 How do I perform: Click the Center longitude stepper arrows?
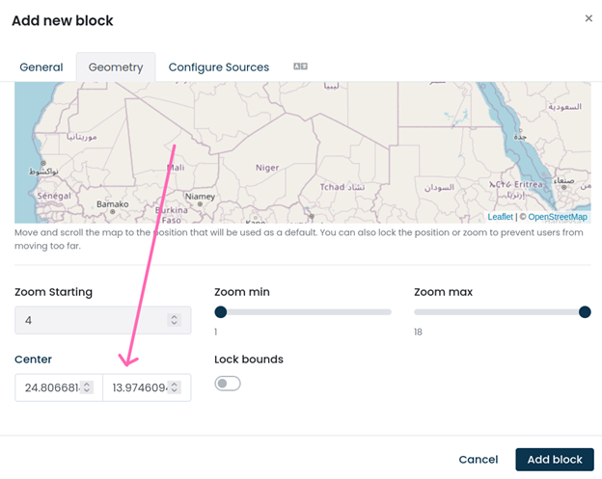click(175, 387)
